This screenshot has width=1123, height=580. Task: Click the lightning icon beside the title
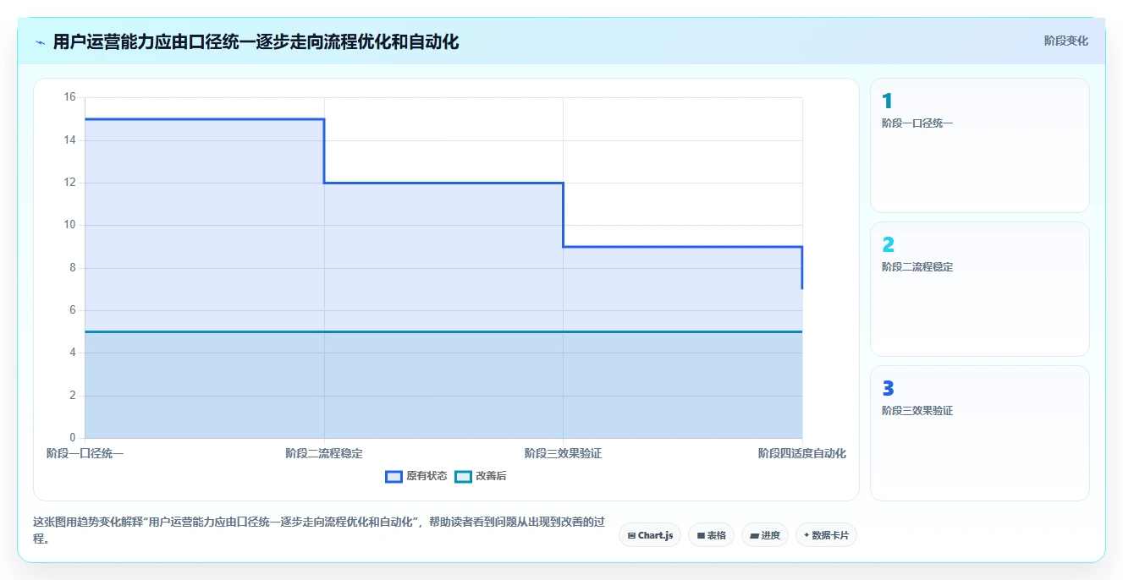tap(40, 42)
